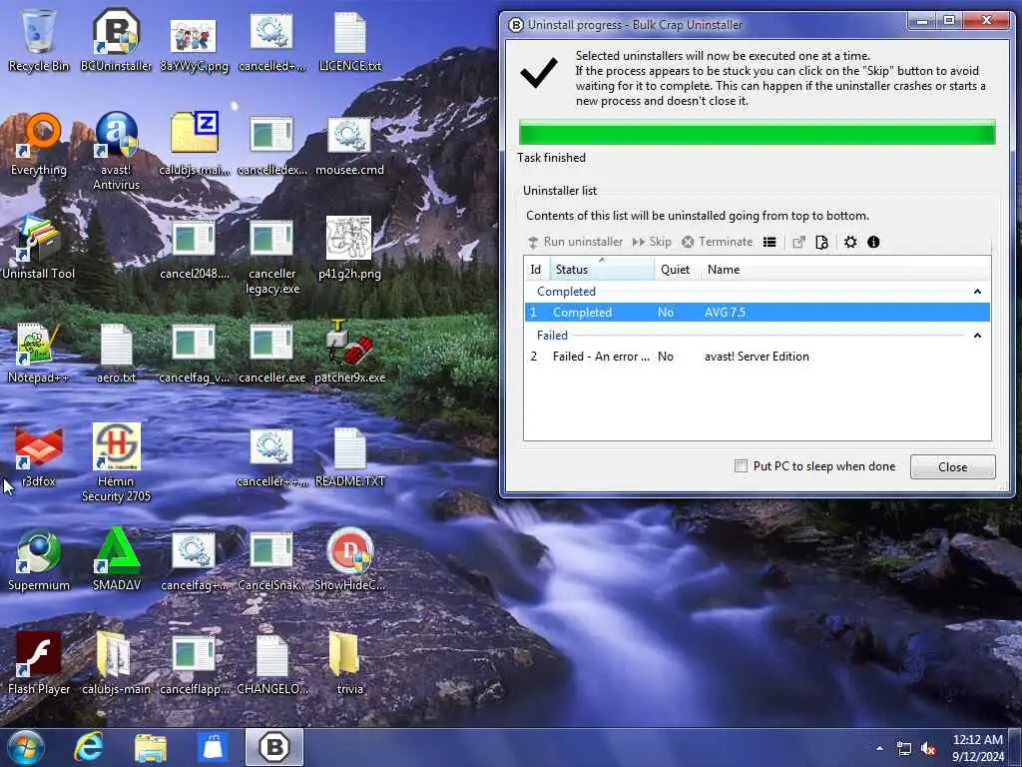Select the avast! Server Edition failed row
This screenshot has width=1022, height=767.
click(757, 357)
